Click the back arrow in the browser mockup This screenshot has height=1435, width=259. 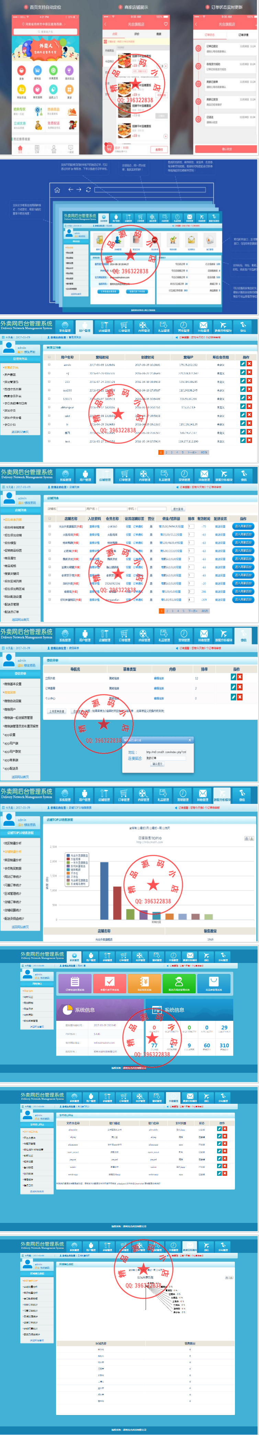(x=71, y=189)
